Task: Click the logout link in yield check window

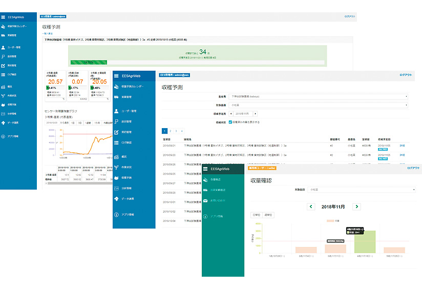Action: [413, 168]
